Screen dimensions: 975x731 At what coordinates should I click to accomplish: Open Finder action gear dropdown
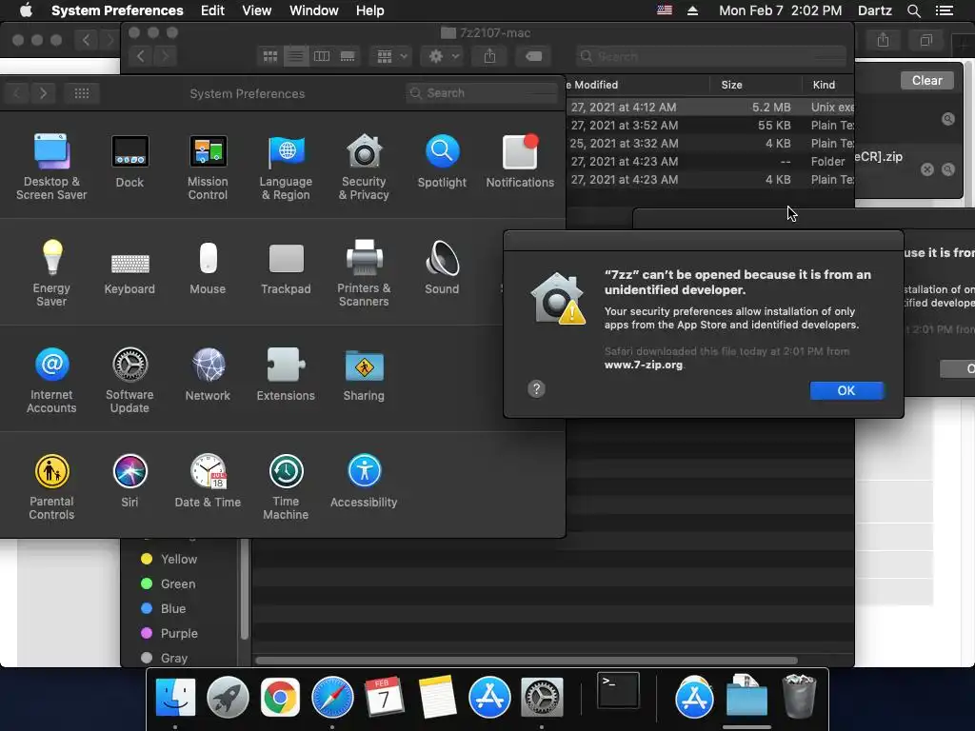[x=443, y=56]
